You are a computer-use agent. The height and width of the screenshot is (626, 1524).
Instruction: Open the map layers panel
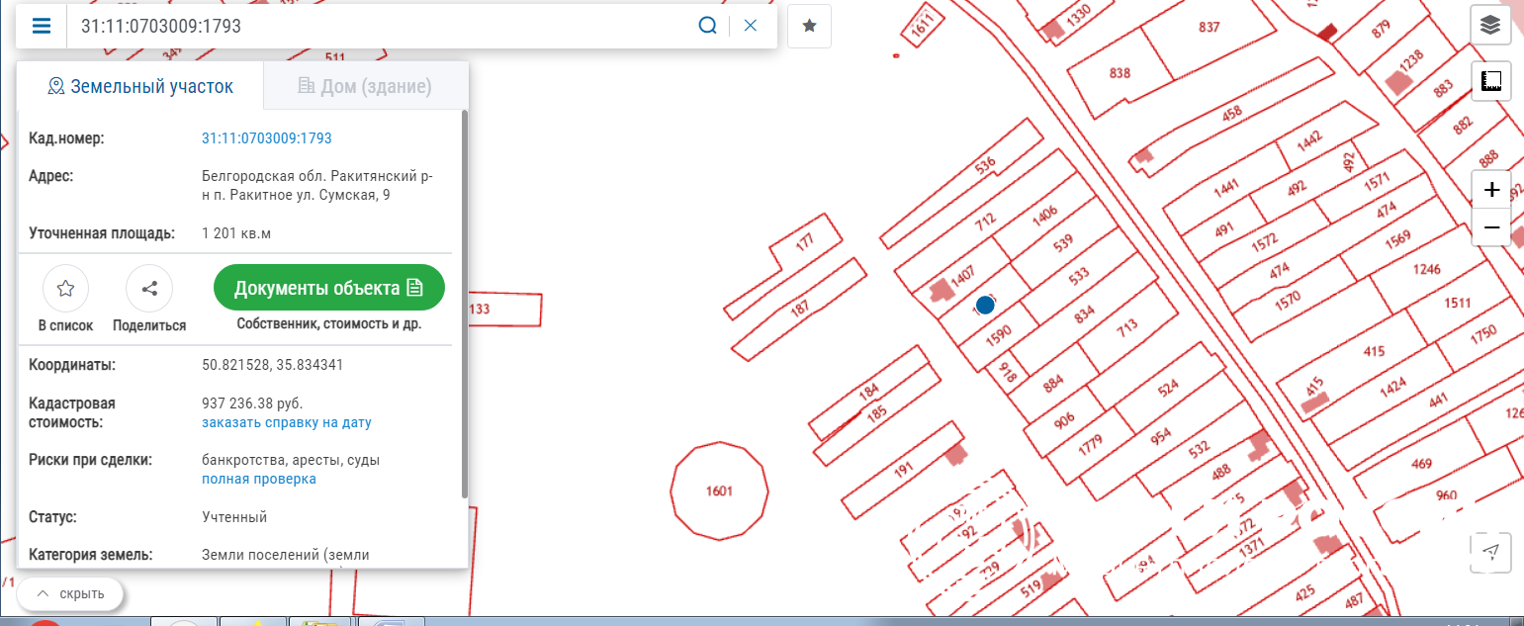[1490, 26]
